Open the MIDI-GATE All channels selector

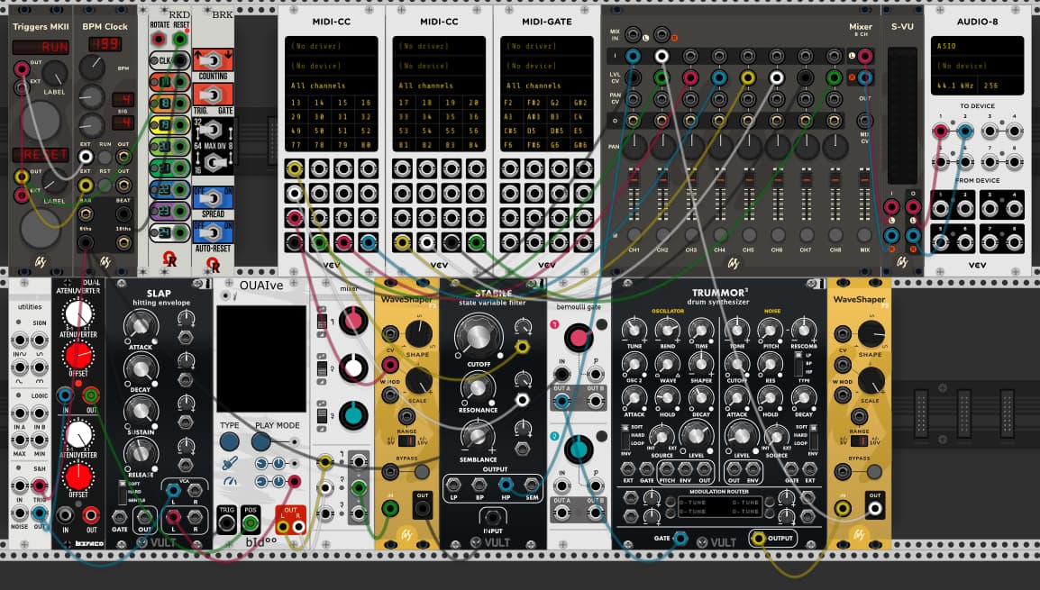point(547,86)
